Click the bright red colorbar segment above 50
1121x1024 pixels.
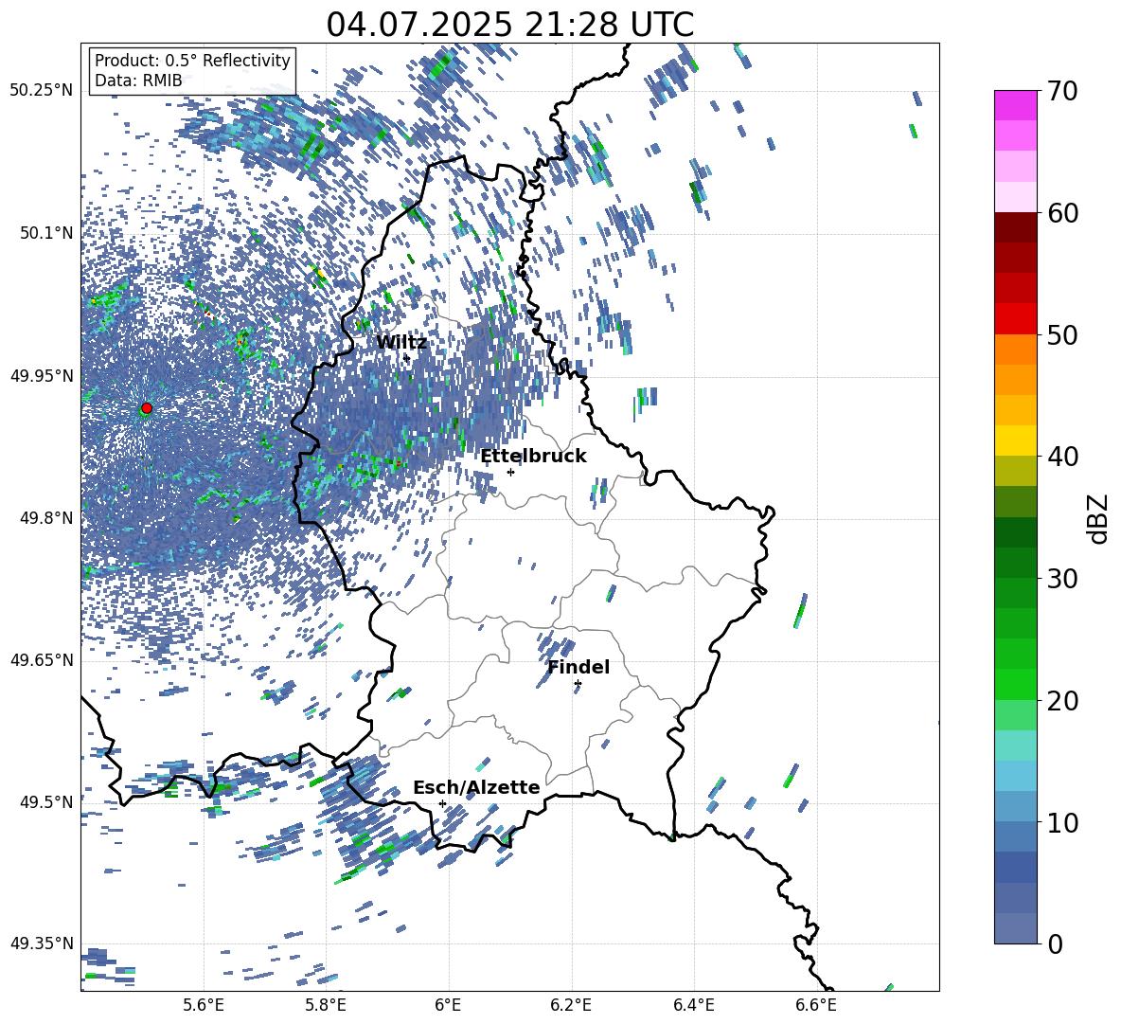tap(1015, 319)
